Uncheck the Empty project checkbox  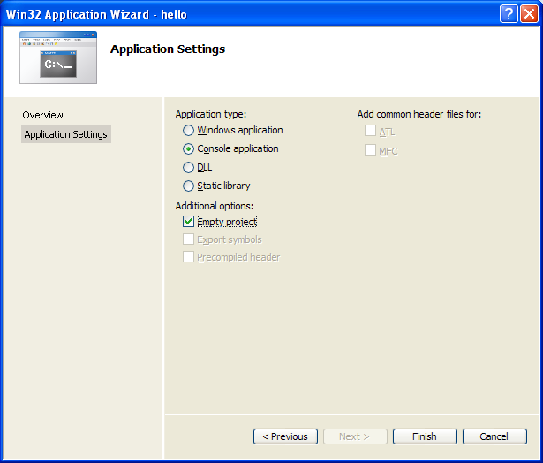tap(188, 222)
